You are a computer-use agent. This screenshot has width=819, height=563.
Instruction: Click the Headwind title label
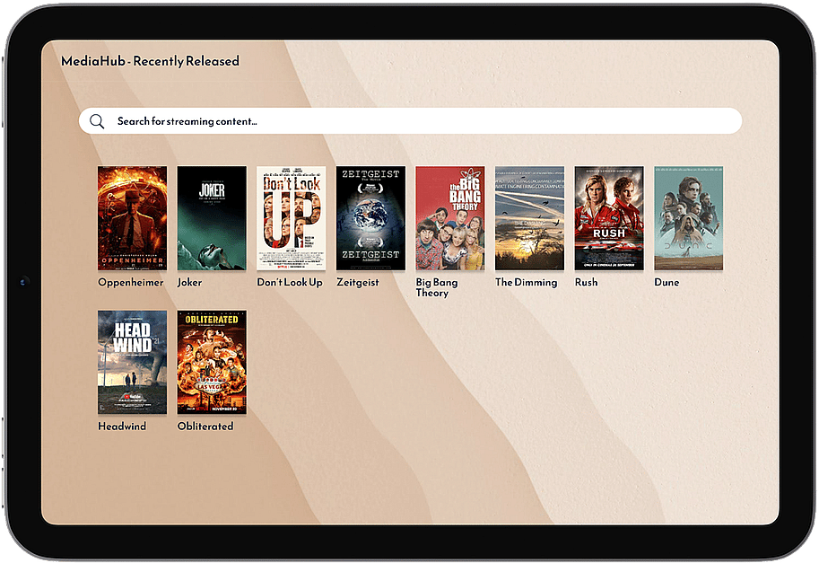pyautogui.click(x=122, y=426)
